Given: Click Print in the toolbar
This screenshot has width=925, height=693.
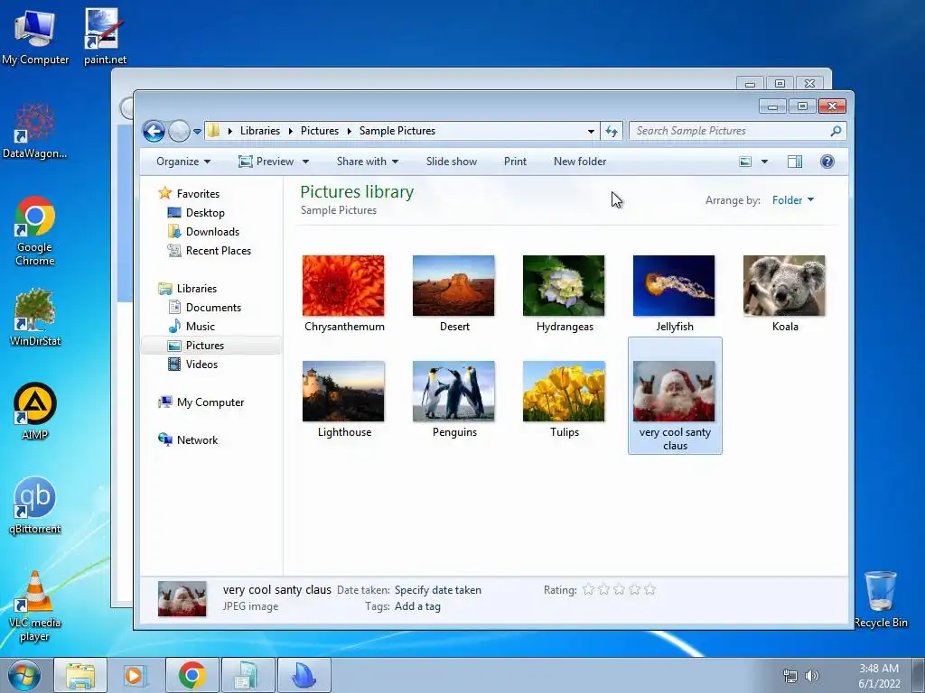Looking at the screenshot, I should (515, 162).
